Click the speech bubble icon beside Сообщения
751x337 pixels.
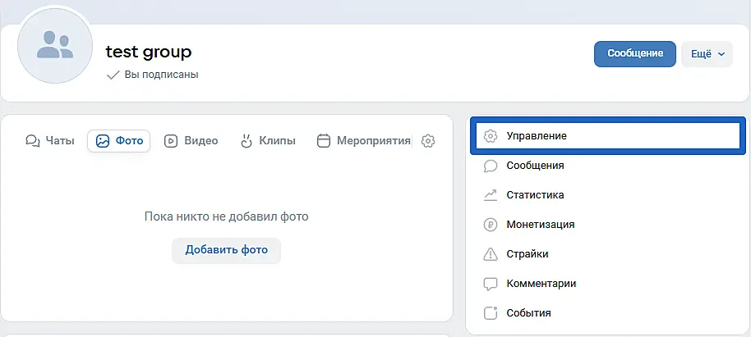click(491, 166)
